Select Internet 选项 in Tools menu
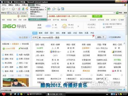This screenshot has height=96, width=128. [37, 19]
